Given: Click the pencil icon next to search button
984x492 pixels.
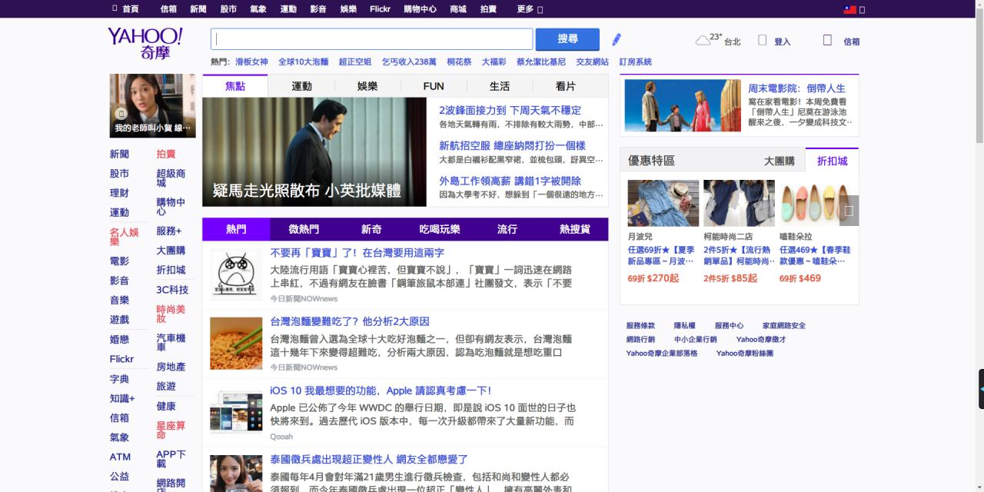Looking at the screenshot, I should coord(617,39).
